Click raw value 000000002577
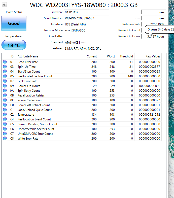 (150, 67)
